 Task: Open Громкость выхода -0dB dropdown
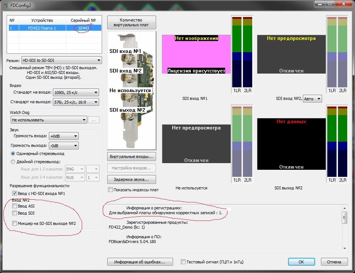click(x=64, y=145)
